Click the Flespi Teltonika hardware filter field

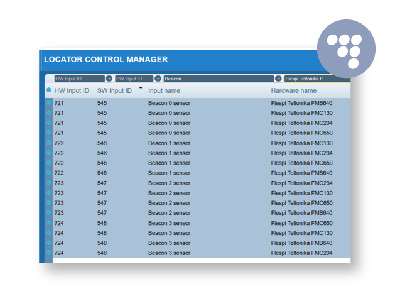point(317,79)
